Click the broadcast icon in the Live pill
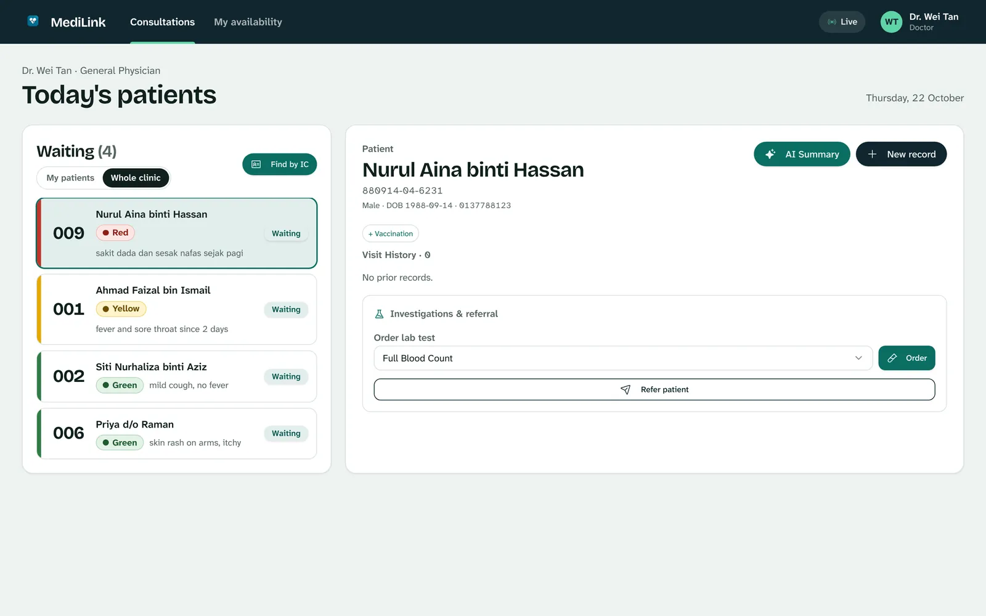This screenshot has height=616, width=986. pos(832,22)
